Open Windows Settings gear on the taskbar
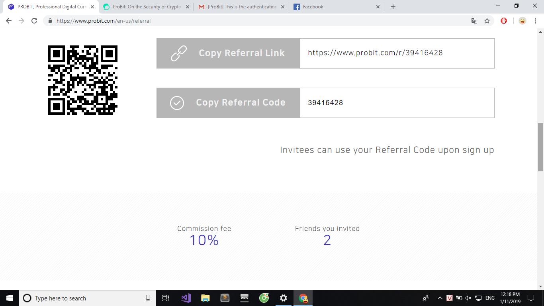The width and height of the screenshot is (544, 306). [x=284, y=298]
